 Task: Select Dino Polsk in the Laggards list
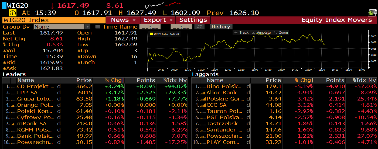point(284,86)
